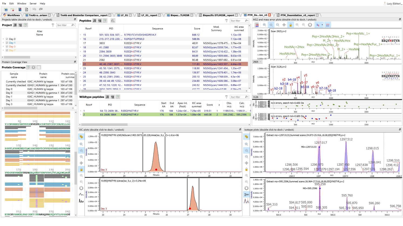
Task: Toggle the lock icon in XIC plots toolbar
Action: (x=81, y=169)
